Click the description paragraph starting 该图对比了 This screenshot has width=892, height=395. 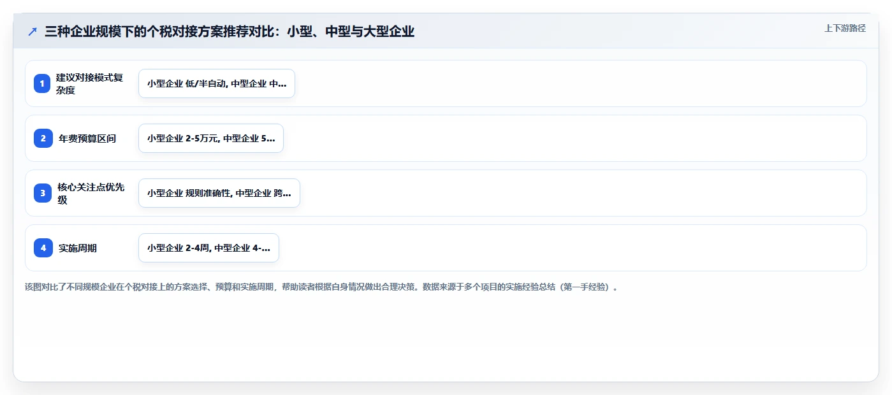(321, 287)
